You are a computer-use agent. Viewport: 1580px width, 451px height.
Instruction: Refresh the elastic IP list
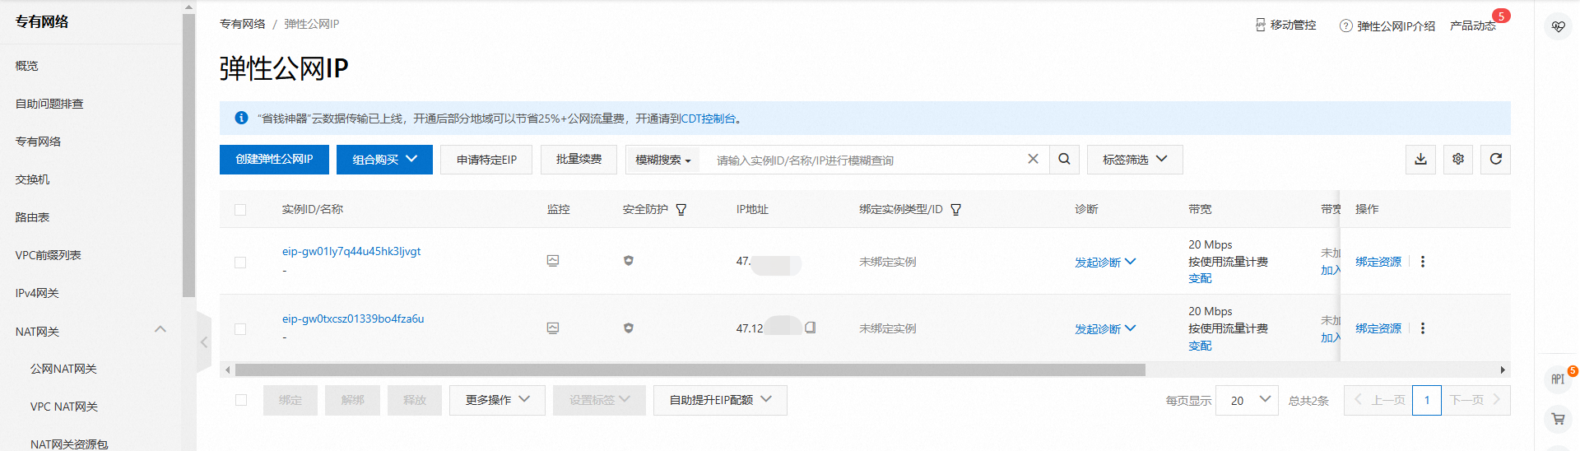1495,160
